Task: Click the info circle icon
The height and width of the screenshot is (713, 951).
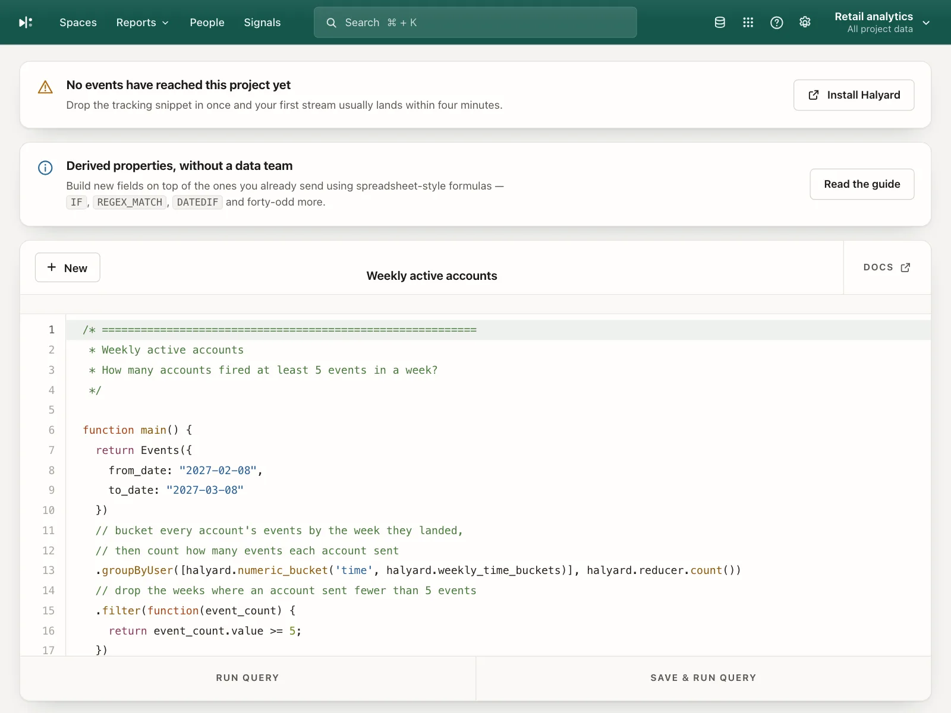Action: pos(45,168)
